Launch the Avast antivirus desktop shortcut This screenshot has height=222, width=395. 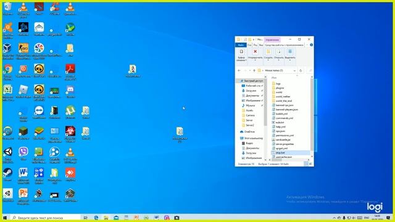(8, 30)
